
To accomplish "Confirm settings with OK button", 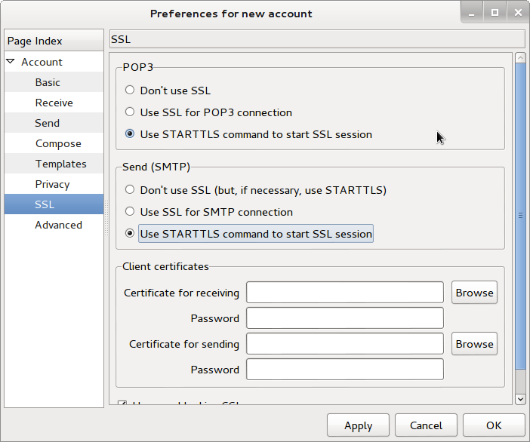I will 493,425.
